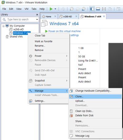Open the Edit menu
The image size is (123, 140).
[11, 9]
